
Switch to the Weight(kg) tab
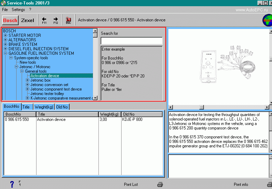pyautogui.click(x=44, y=107)
